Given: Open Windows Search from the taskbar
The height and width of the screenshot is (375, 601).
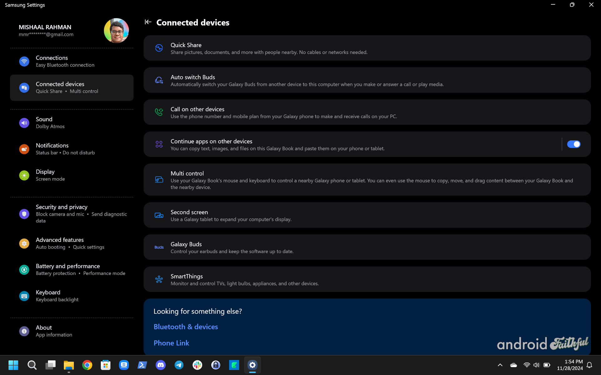Looking at the screenshot, I should click(32, 365).
